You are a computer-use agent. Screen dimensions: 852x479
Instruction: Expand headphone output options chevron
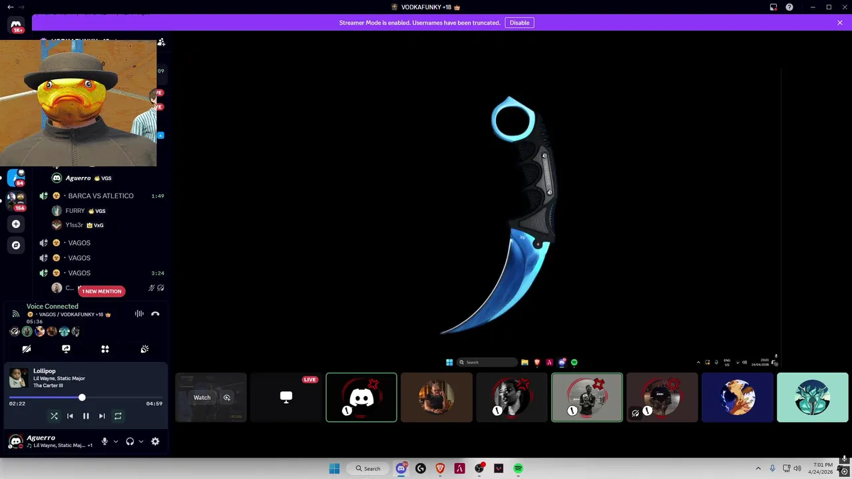click(x=140, y=441)
